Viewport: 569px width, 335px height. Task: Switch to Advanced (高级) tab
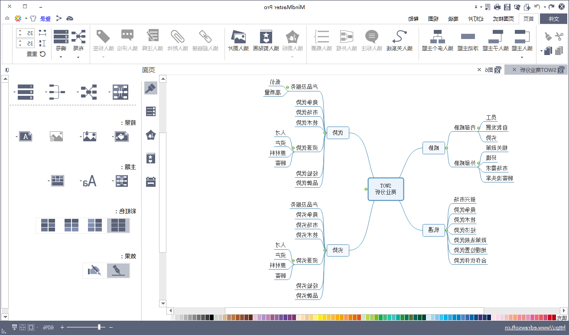[x=453, y=19]
